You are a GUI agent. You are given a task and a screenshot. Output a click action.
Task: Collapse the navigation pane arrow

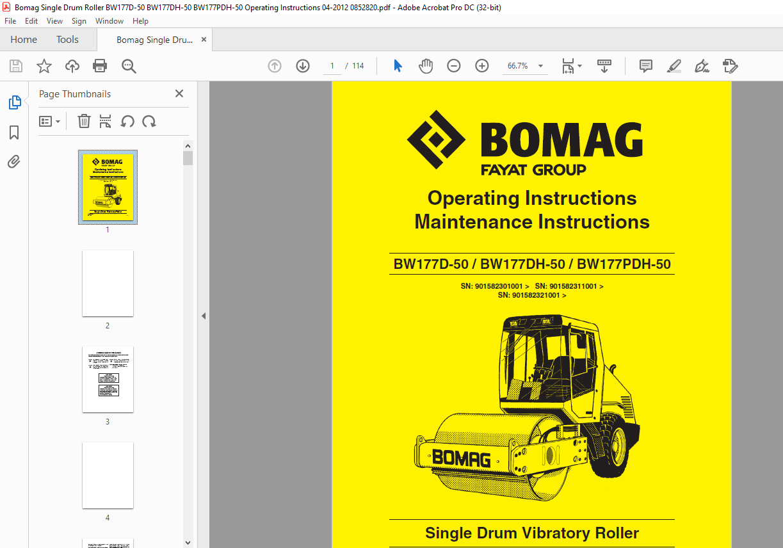(204, 316)
